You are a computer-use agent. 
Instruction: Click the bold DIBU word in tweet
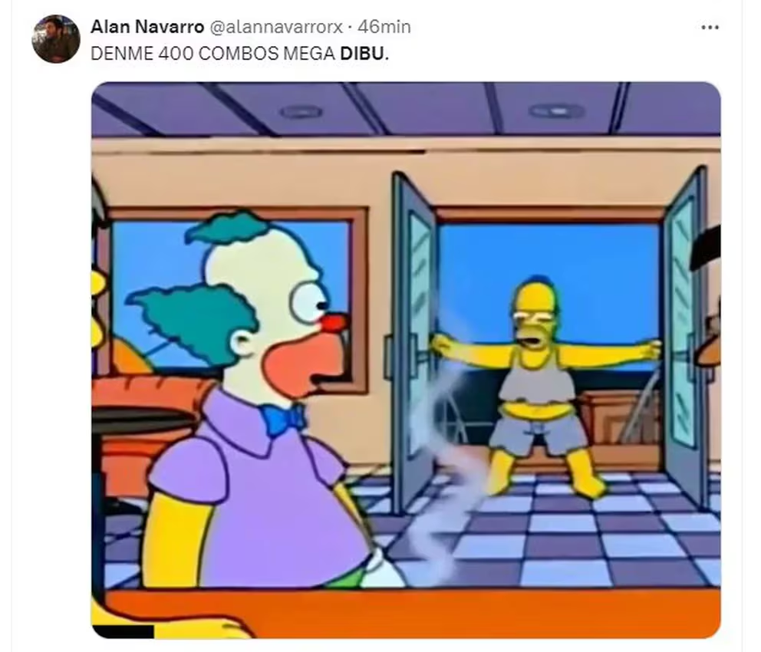[362, 54]
